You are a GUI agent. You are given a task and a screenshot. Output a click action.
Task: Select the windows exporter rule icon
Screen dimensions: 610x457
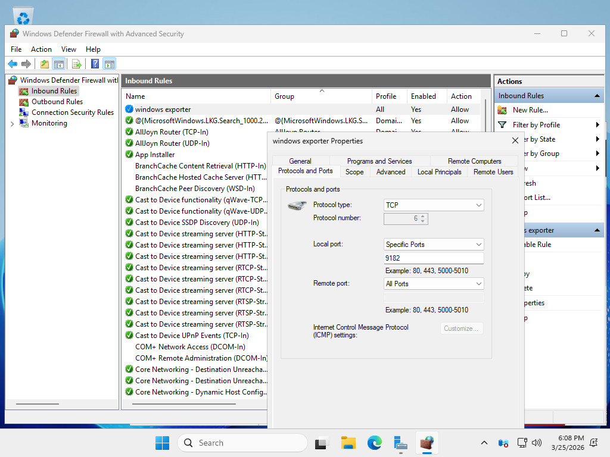click(x=129, y=109)
